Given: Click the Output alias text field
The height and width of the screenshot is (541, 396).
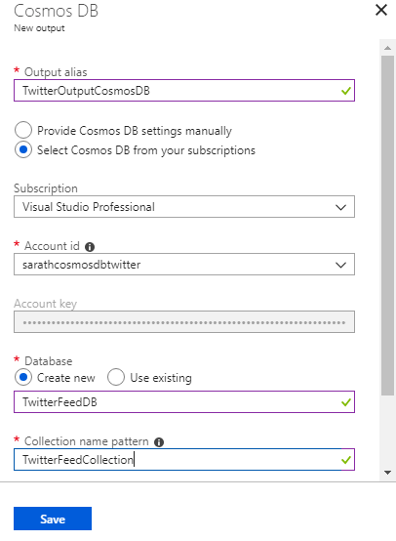Looking at the screenshot, I should 184,91.
